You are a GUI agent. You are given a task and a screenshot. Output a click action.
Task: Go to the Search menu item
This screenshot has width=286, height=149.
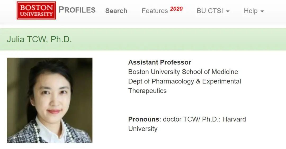(116, 11)
